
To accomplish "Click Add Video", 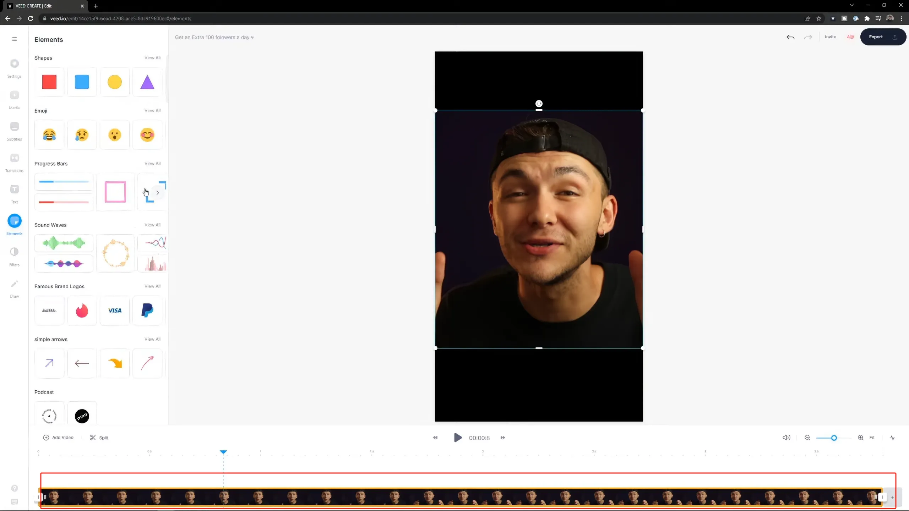I will click(58, 438).
